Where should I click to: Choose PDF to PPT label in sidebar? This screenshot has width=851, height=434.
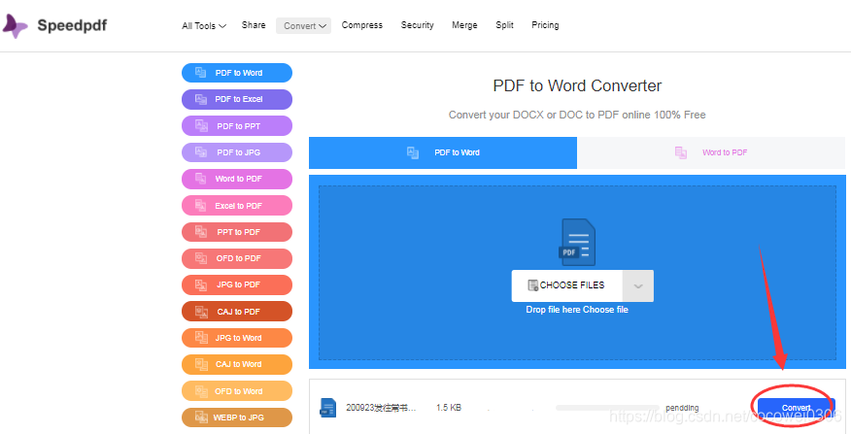coord(239,126)
